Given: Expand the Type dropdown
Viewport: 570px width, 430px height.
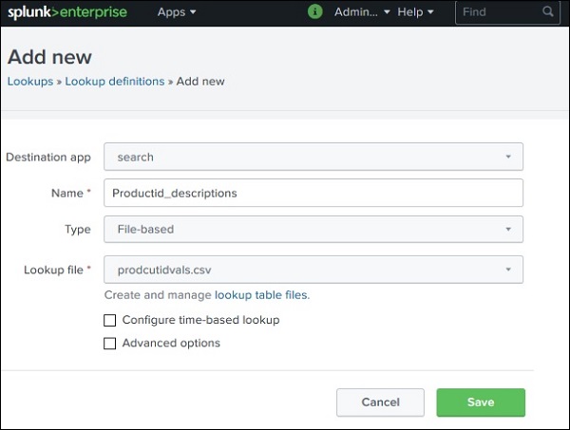Looking at the screenshot, I should pyautogui.click(x=313, y=229).
